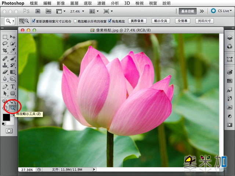Choose the zoom in mode icon

coord(22,21)
